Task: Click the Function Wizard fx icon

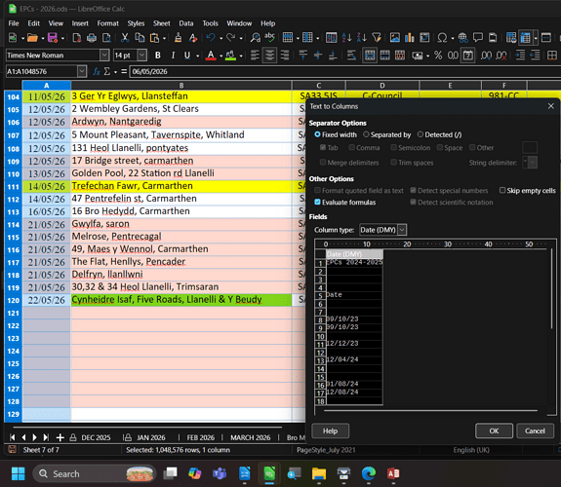Action: pos(97,71)
